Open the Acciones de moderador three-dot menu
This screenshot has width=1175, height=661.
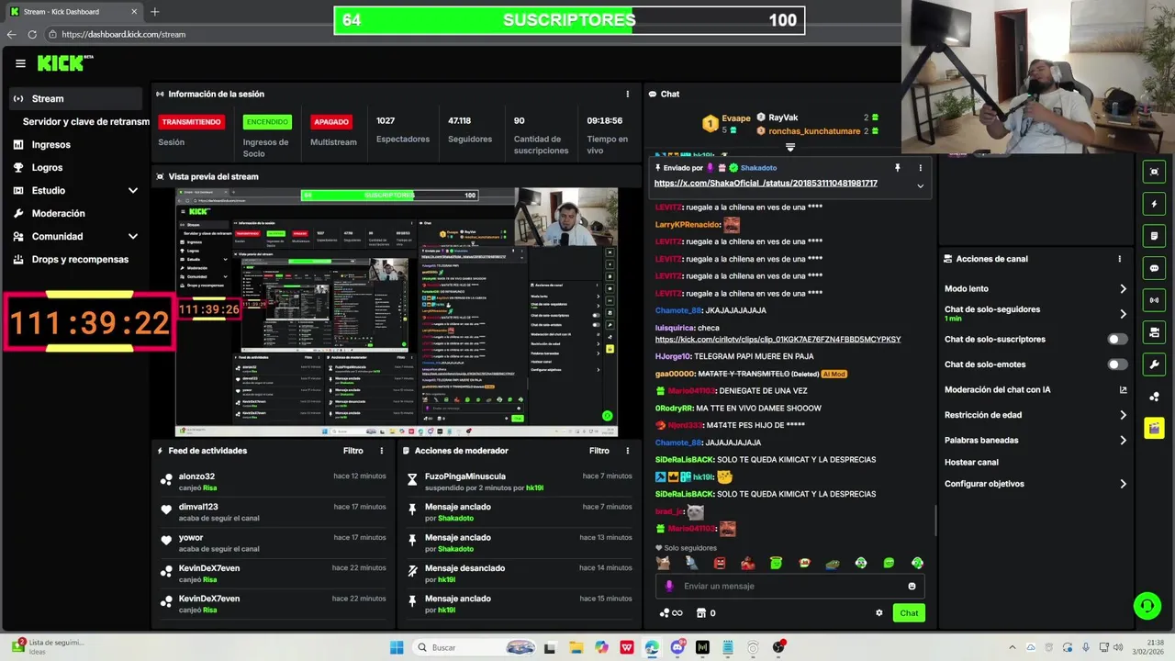(628, 451)
